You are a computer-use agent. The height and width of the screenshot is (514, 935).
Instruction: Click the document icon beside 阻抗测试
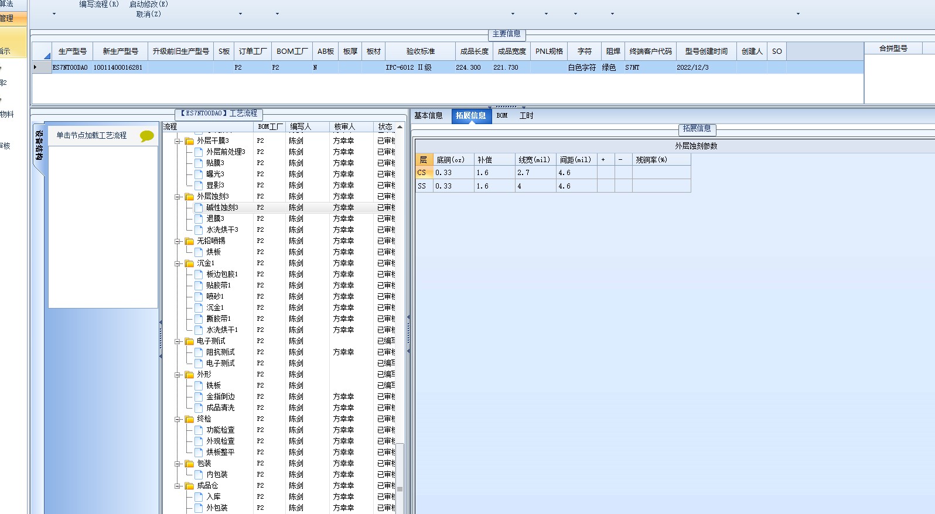199,352
